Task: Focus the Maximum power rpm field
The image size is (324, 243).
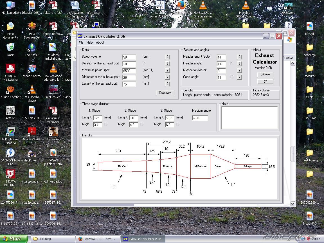Action: (x=129, y=71)
